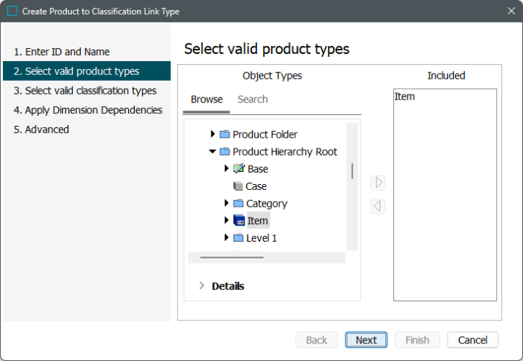The width and height of the screenshot is (523, 361).
Task: Expand the Item tree node
Action: (x=226, y=220)
